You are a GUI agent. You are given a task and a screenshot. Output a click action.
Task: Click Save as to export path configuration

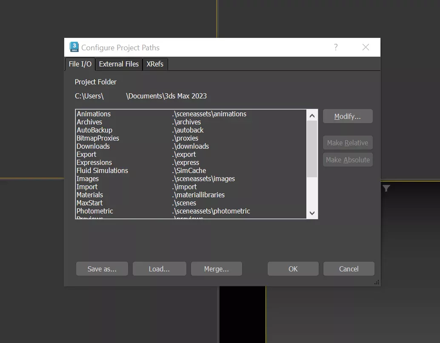[102, 268]
